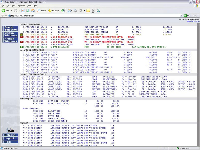Viewport: 200px width, 150px height.
Task: Open the Mail button dropdown arrow
Action: tap(72, 11)
